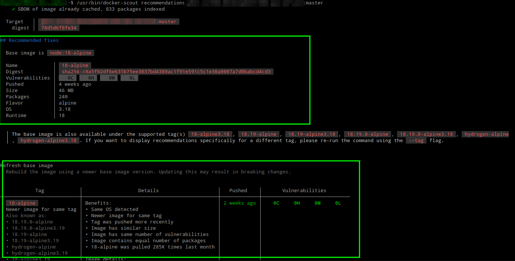The image size is (515, 261).
Task: Click the 'Details' column header
Action: click(x=149, y=191)
